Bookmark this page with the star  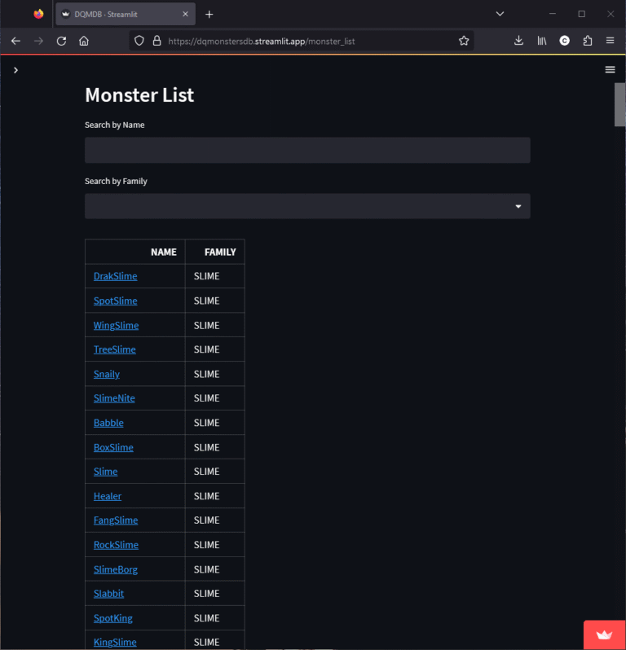[x=464, y=41]
